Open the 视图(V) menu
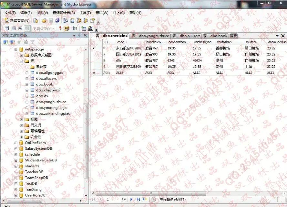The height and width of the screenshot is (207, 287). tap(42, 13)
